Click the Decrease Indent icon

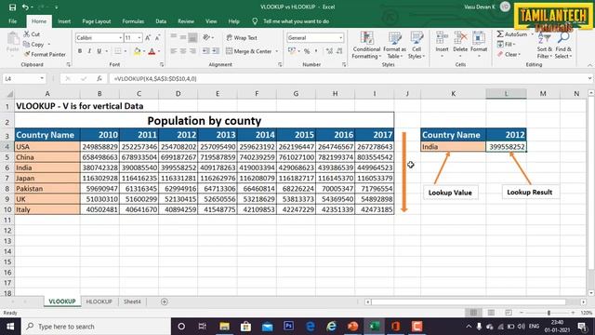(x=205, y=51)
